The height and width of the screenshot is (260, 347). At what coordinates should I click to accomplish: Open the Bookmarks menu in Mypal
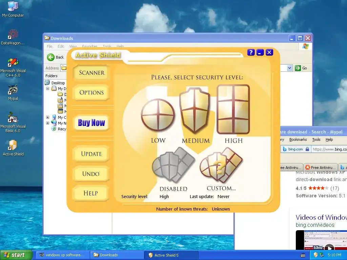pos(298,139)
